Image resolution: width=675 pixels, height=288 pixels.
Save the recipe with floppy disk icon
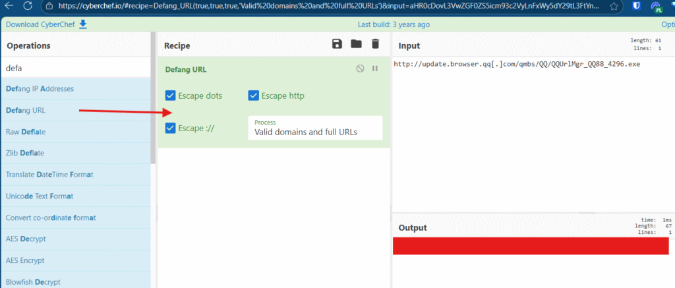pos(337,44)
